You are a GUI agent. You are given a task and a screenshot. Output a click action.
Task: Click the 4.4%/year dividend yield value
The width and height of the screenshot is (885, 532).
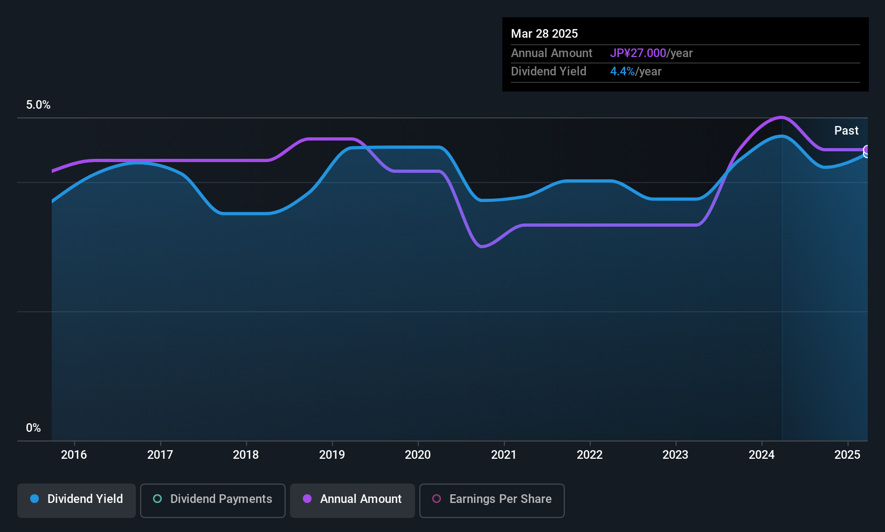(635, 71)
